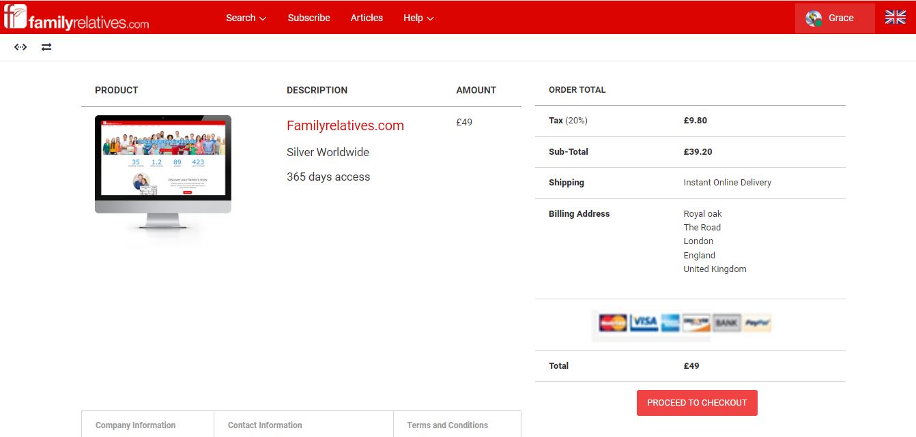916x437 pixels.
Task: Select the England address line
Action: [x=700, y=256]
